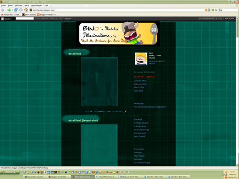Go forward with the green arrow
The height and width of the screenshot is (179, 239).
(x=9, y=10)
